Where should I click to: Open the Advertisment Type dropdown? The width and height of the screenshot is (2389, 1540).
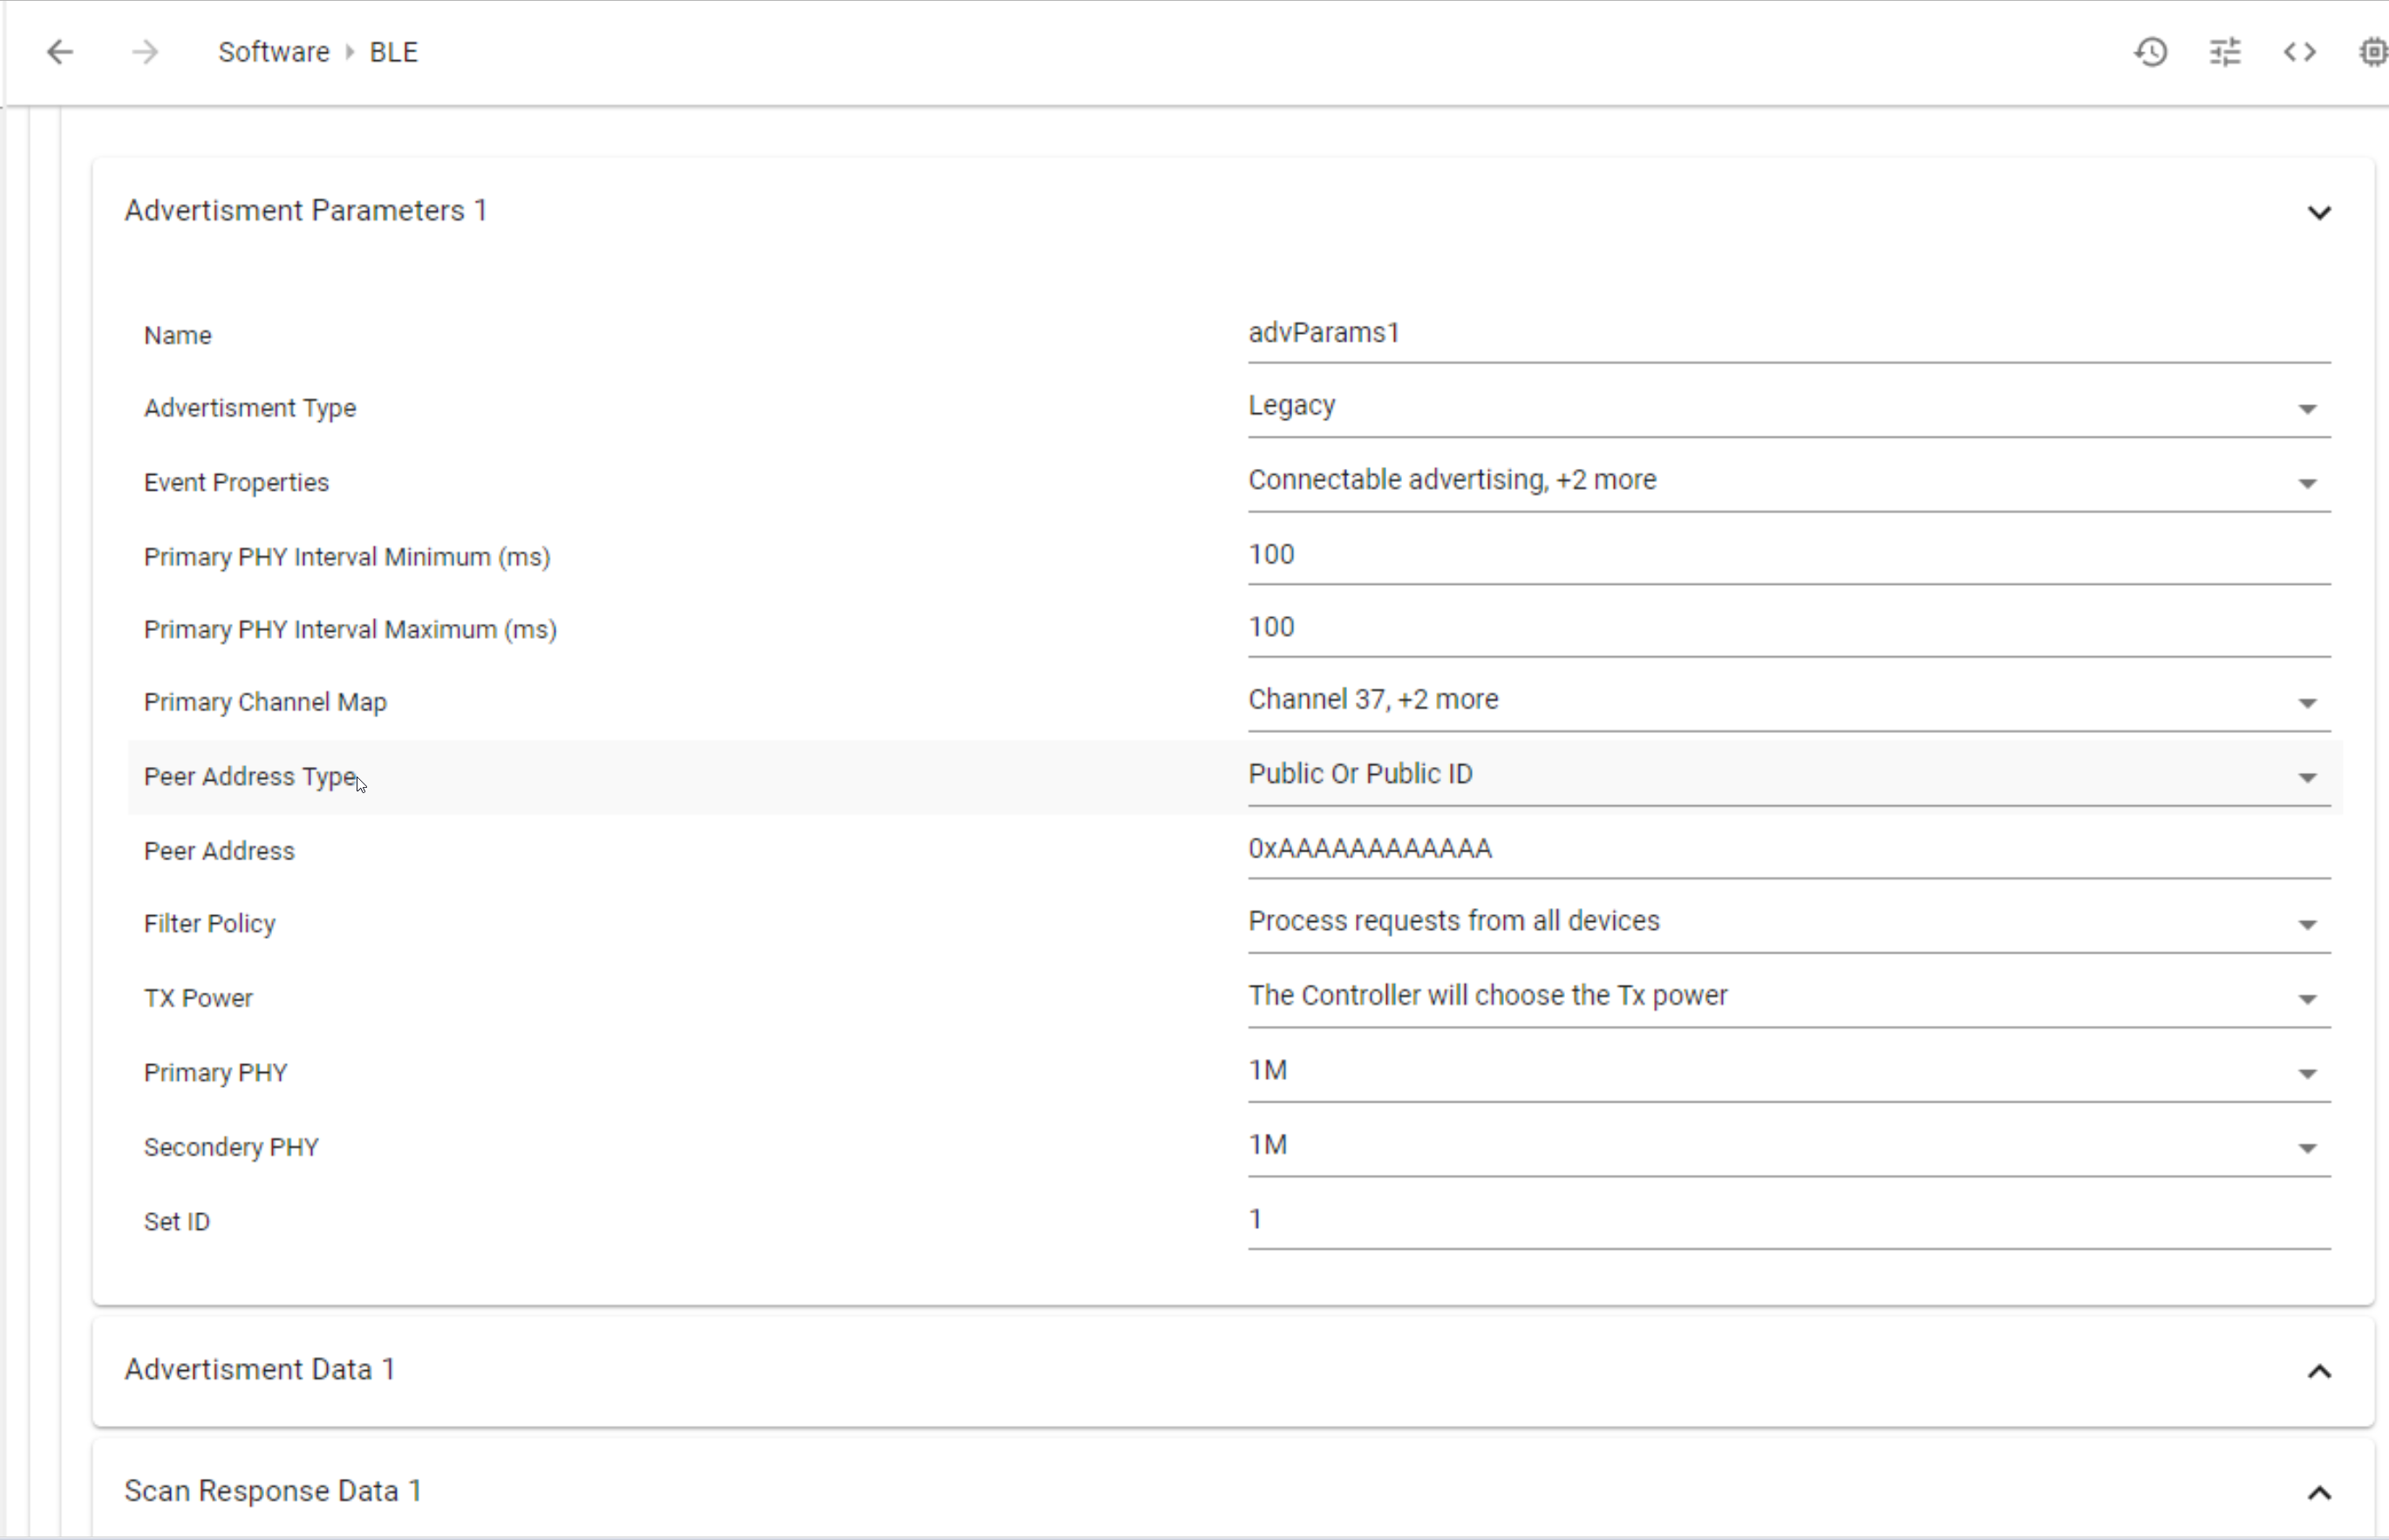pos(2307,408)
